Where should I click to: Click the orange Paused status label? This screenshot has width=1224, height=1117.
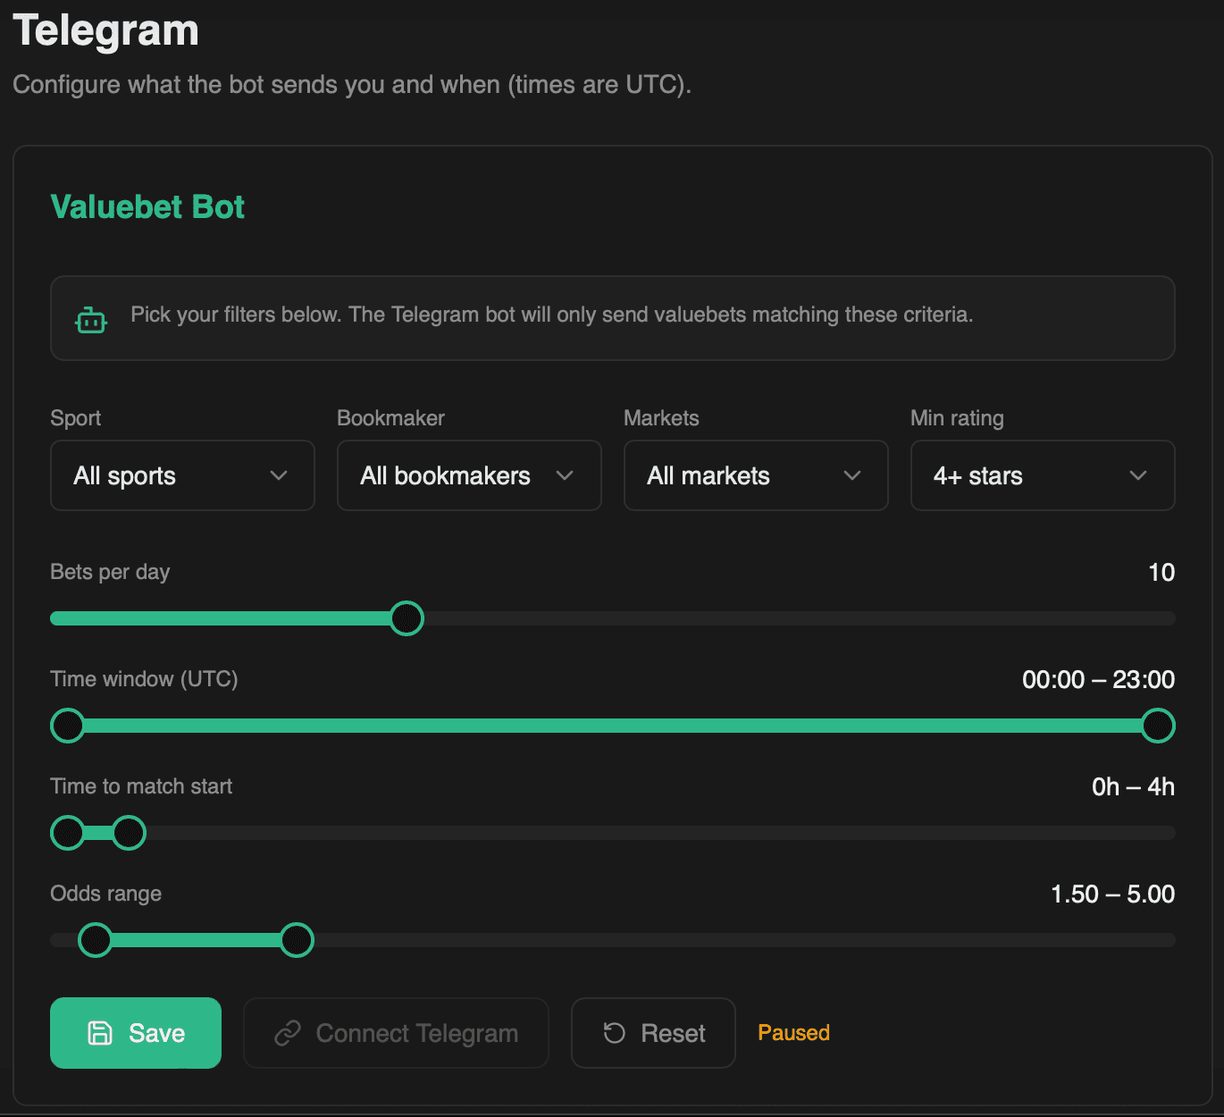click(792, 1032)
